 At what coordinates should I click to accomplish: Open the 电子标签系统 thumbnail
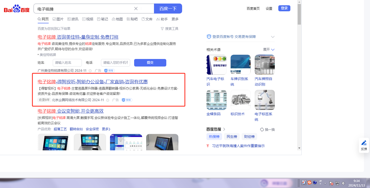tap(265, 100)
